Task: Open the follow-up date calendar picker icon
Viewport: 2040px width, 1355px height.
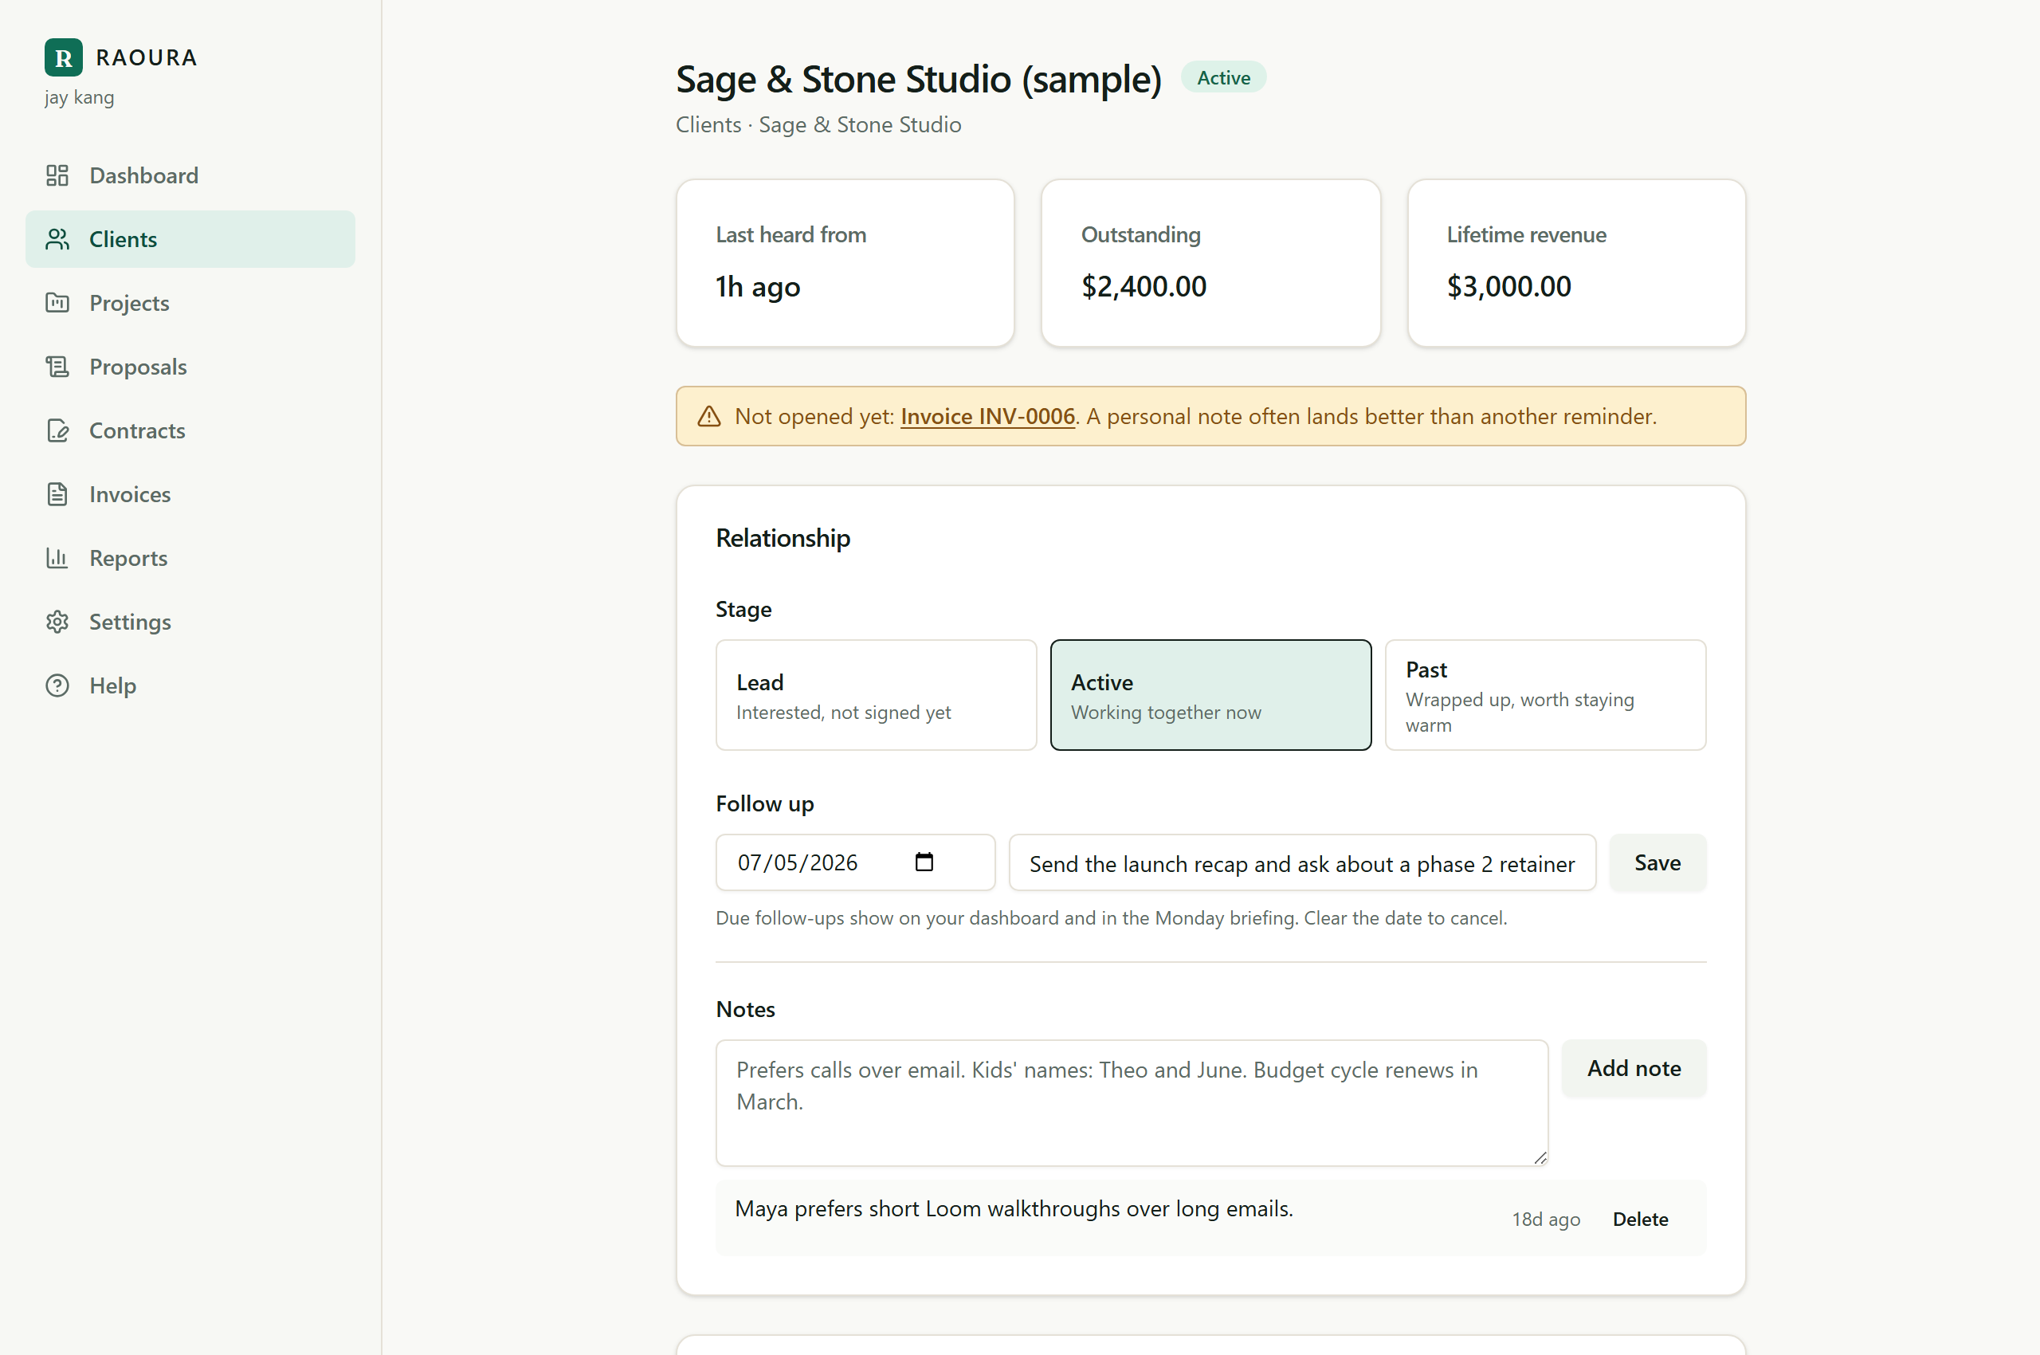Action: pyautogui.click(x=924, y=862)
